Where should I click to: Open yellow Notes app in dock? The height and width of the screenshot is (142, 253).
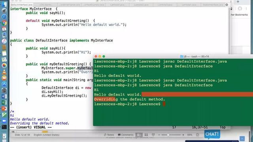click(4, 54)
